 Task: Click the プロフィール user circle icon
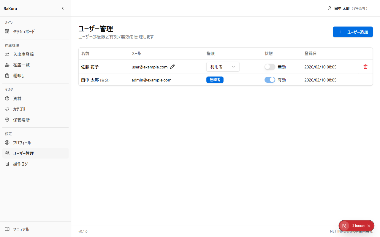click(7, 142)
